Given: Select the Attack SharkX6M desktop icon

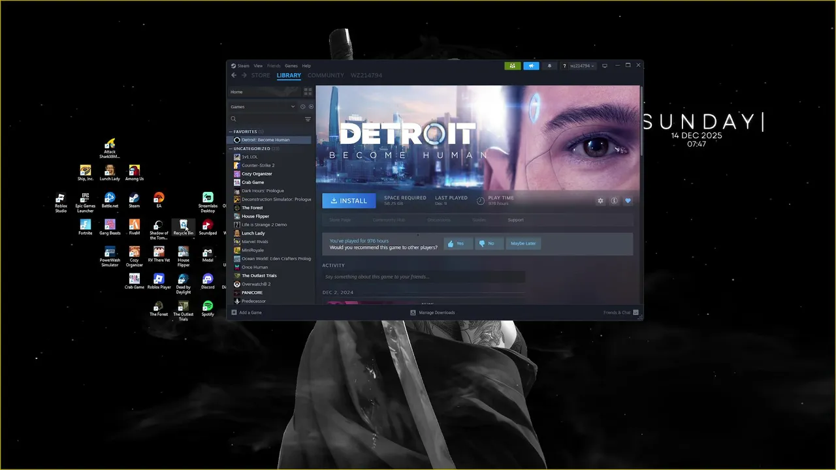Looking at the screenshot, I should (x=110, y=148).
